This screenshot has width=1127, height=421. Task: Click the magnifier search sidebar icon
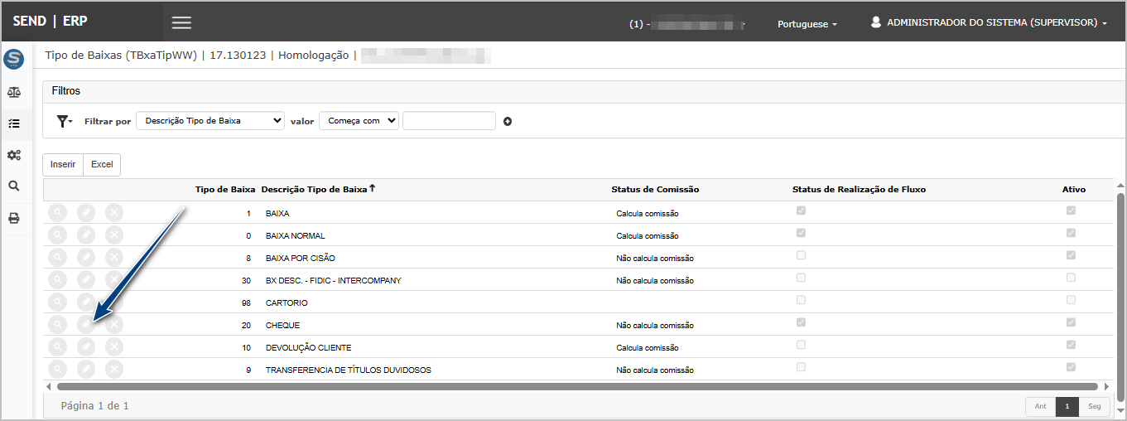pyautogui.click(x=13, y=186)
